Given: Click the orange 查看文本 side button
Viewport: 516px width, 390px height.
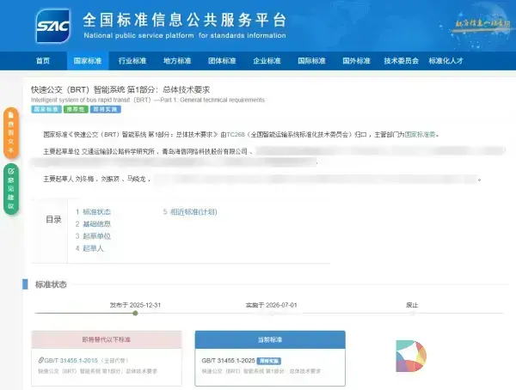Looking at the screenshot, I should tap(11, 132).
